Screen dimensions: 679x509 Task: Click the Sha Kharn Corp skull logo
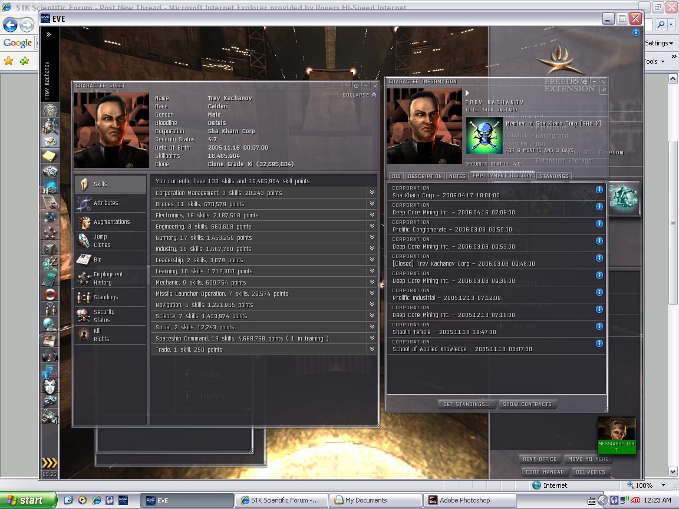[x=484, y=135]
